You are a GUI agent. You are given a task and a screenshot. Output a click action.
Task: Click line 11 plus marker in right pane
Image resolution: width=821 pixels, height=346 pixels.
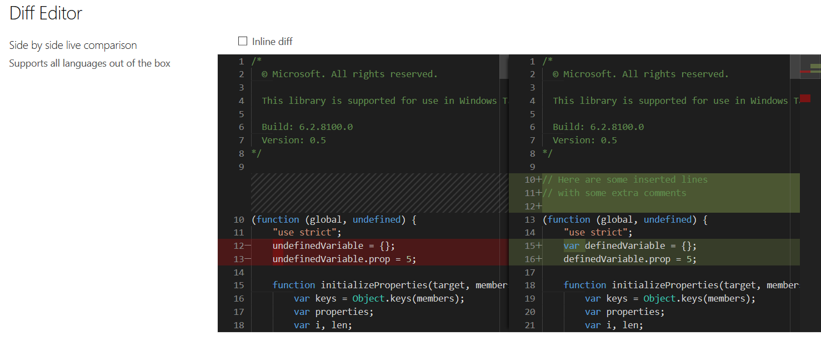(x=539, y=193)
